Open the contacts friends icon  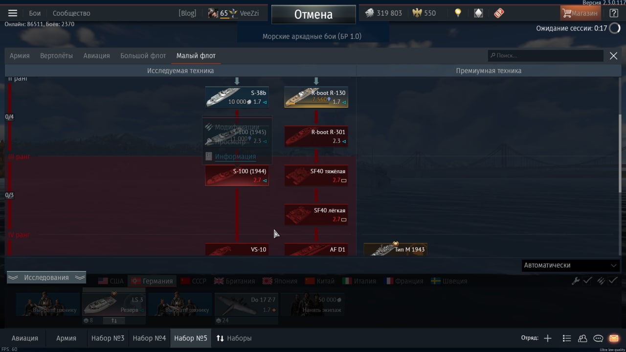[x=582, y=338]
